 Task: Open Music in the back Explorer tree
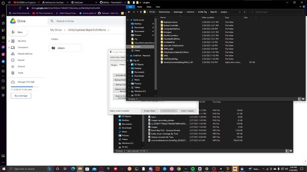tap(124, 132)
